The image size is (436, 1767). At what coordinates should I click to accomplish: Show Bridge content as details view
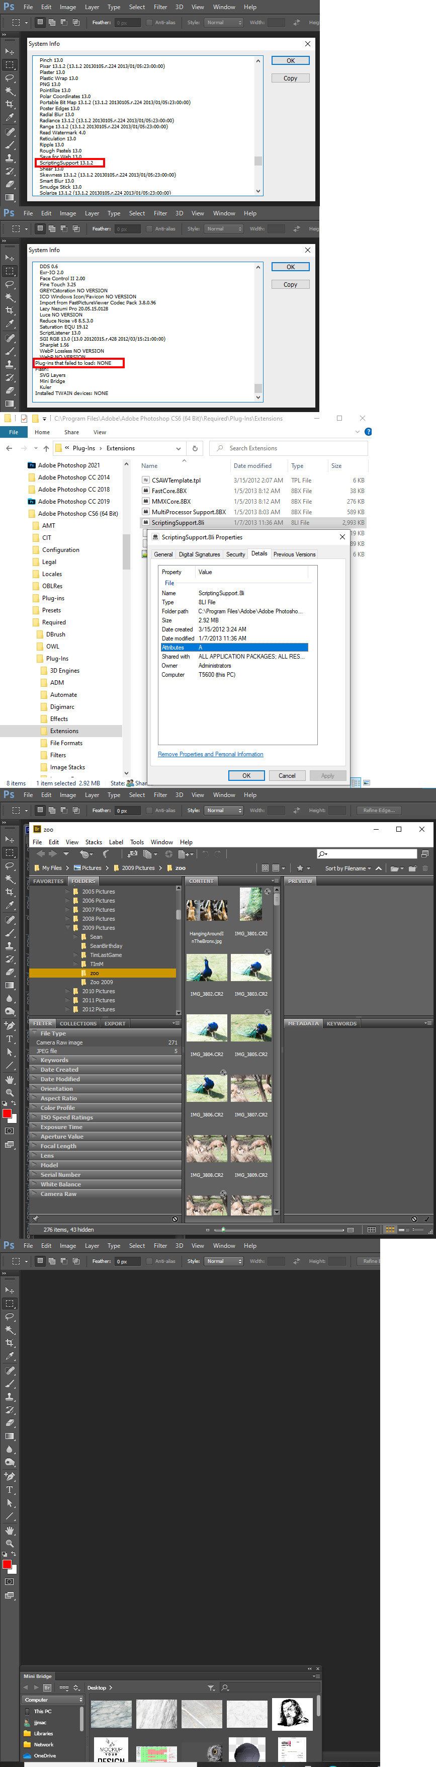[x=404, y=1230]
